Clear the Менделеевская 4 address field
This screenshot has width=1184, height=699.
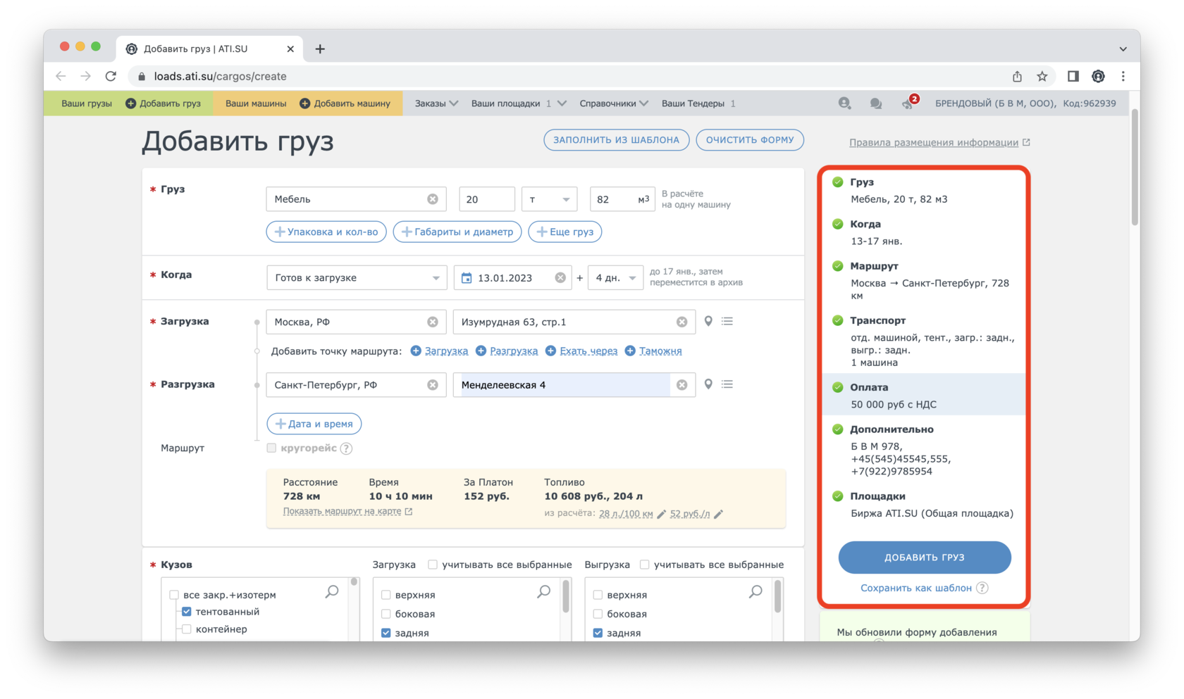(x=682, y=385)
